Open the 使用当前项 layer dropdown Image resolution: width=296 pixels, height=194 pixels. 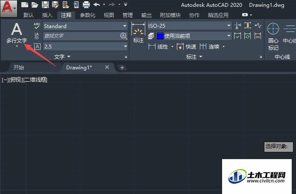[193, 36]
